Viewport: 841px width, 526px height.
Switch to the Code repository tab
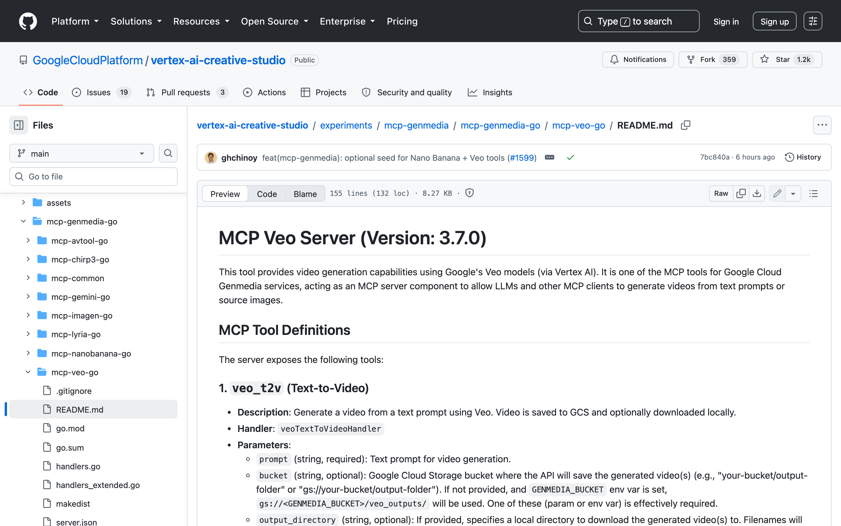coord(41,92)
